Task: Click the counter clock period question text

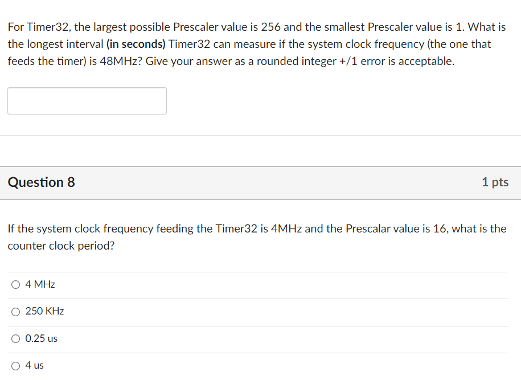Action: click(x=256, y=236)
